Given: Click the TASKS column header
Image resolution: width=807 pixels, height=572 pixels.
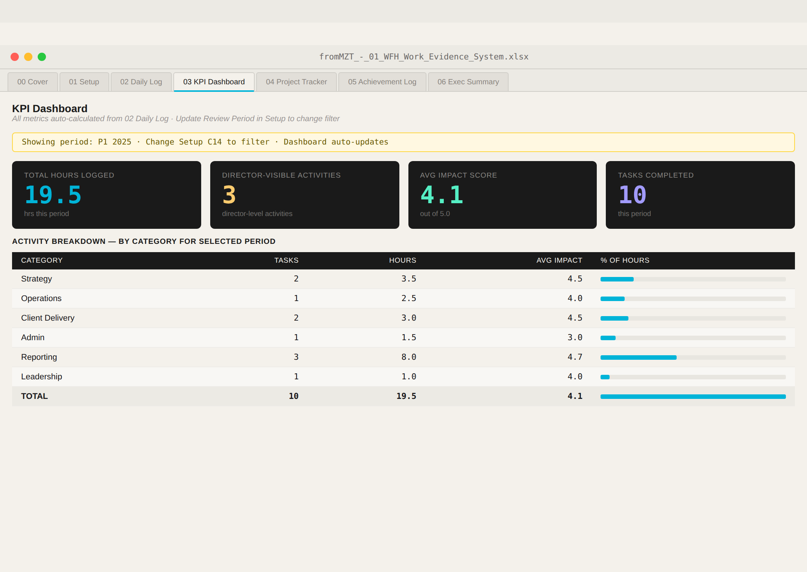Looking at the screenshot, I should tap(286, 260).
